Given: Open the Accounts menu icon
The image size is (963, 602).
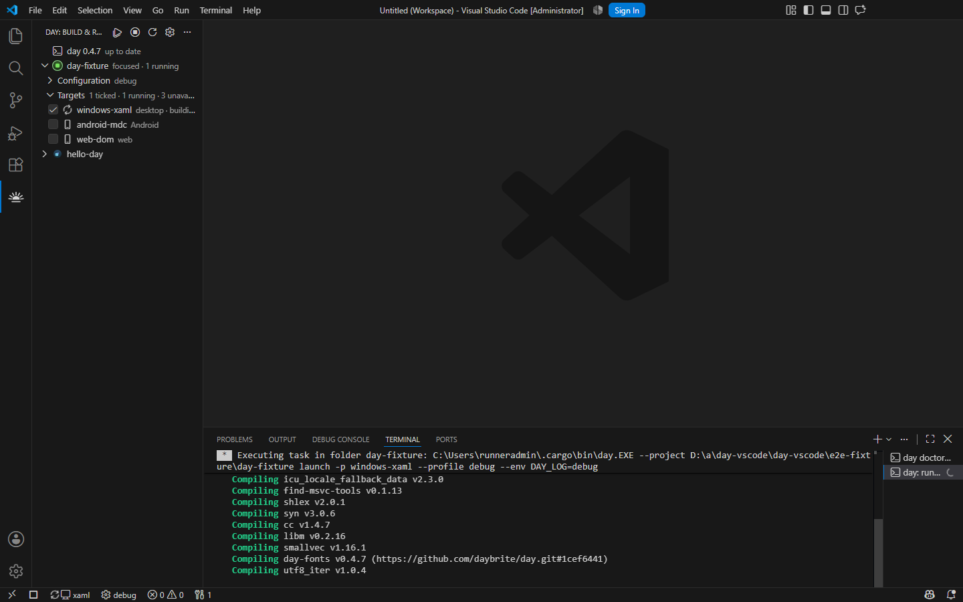Looking at the screenshot, I should point(15,539).
